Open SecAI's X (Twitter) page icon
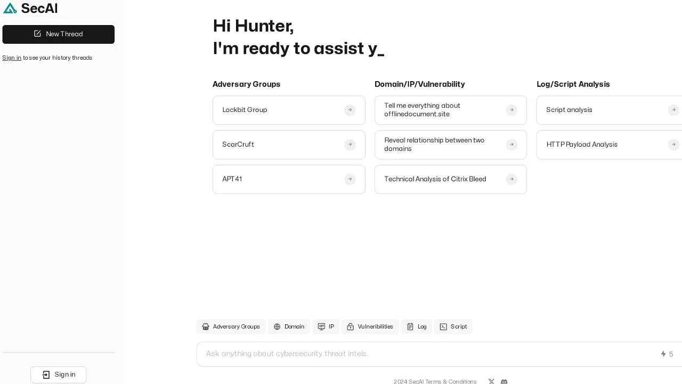Screen dimensions: 682x384 (491, 381)
